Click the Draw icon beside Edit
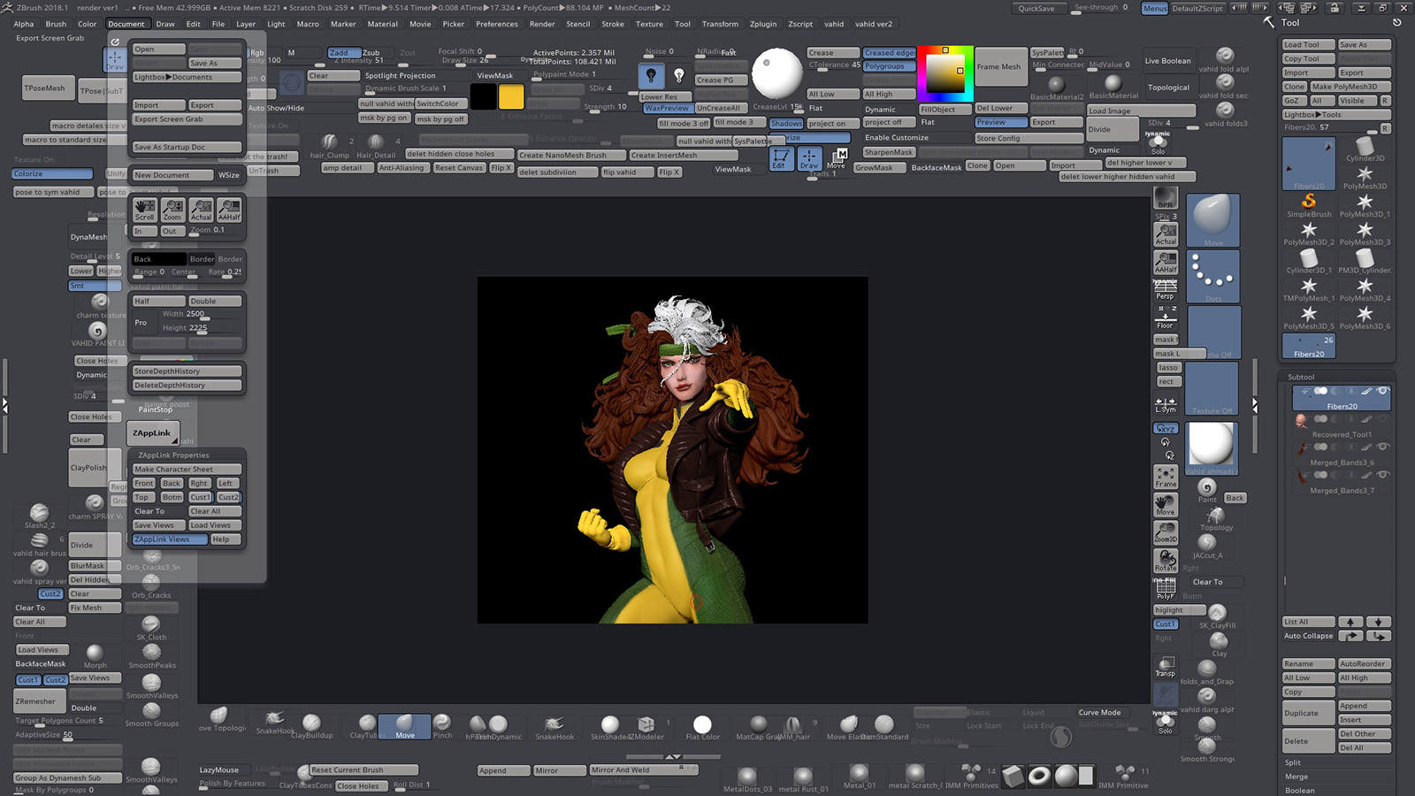The width and height of the screenshot is (1415, 796). point(809,159)
